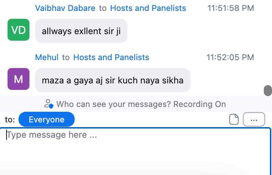Select the "allways exllent sir ji" message bubble
Screen dimensions: 272x175
81,31
